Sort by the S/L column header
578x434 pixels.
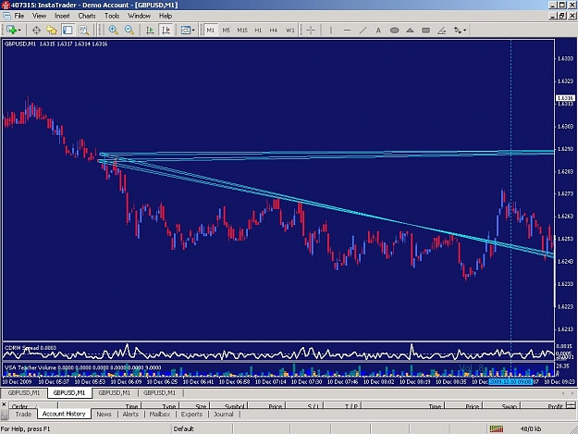(304, 405)
